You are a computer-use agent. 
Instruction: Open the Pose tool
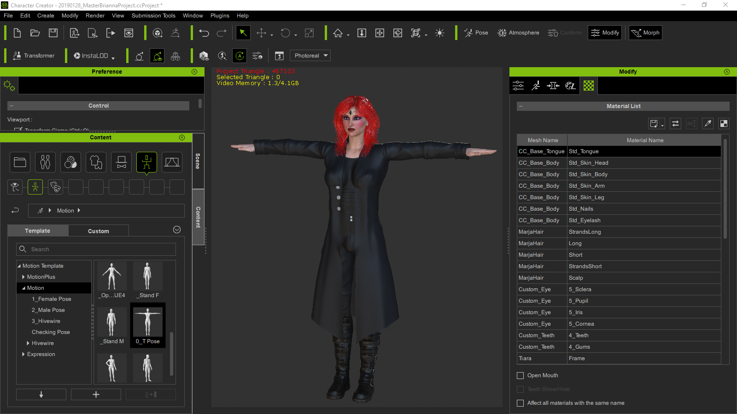[476, 33]
